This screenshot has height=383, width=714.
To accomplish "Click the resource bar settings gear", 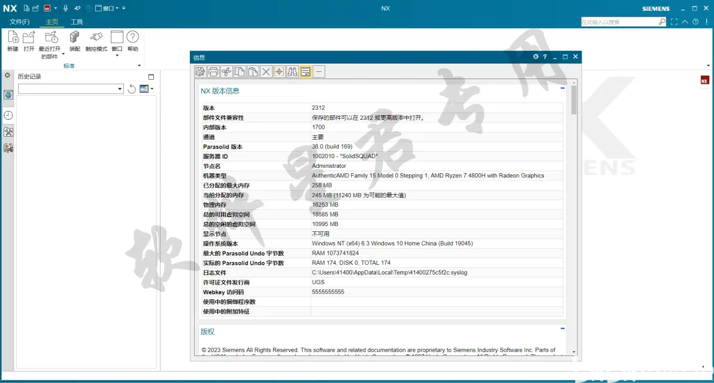I will (7, 75).
